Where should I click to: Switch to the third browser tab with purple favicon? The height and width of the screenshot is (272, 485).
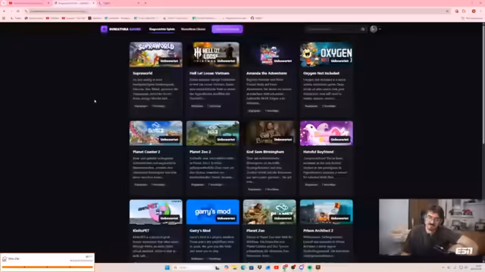[x=119, y=3]
